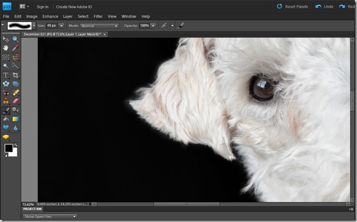Select the Horizontal Type tool
The width and height of the screenshot is (357, 222).
[x=6, y=75]
